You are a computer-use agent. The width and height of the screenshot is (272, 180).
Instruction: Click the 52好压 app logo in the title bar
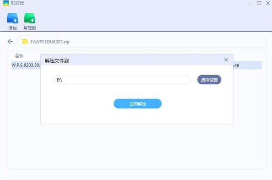tap(6, 3)
